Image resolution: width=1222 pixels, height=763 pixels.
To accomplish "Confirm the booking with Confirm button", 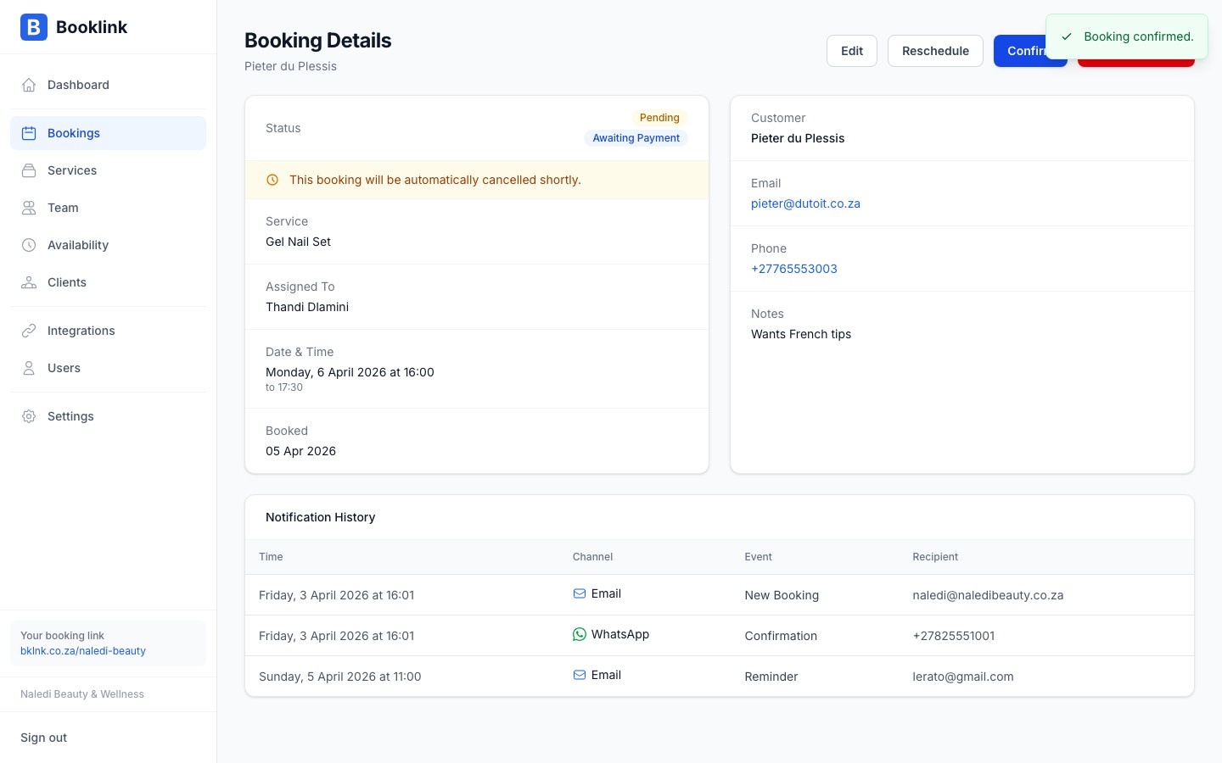I will click(1019, 51).
